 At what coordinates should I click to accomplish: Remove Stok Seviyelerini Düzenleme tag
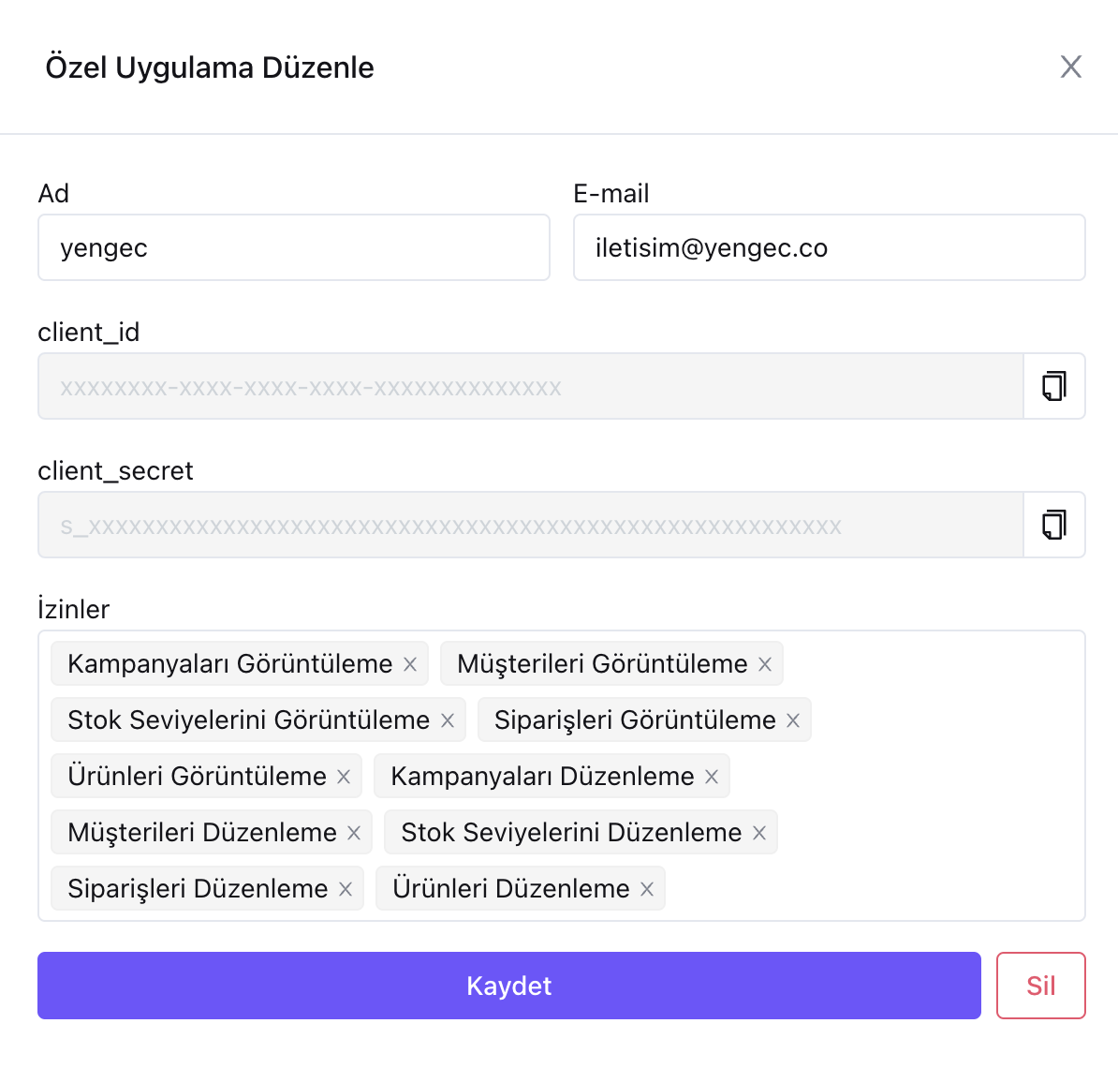click(759, 833)
